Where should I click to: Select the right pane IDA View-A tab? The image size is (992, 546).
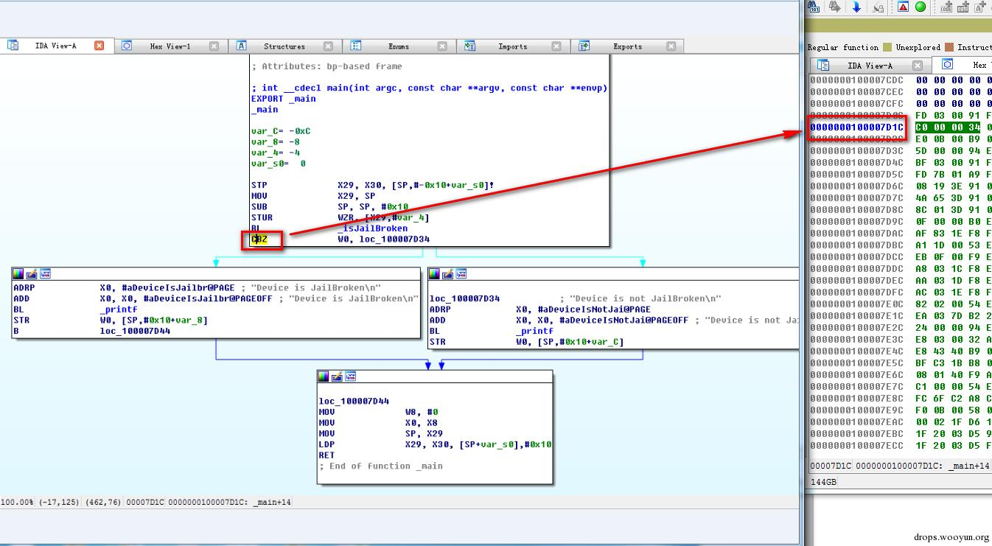(x=869, y=65)
